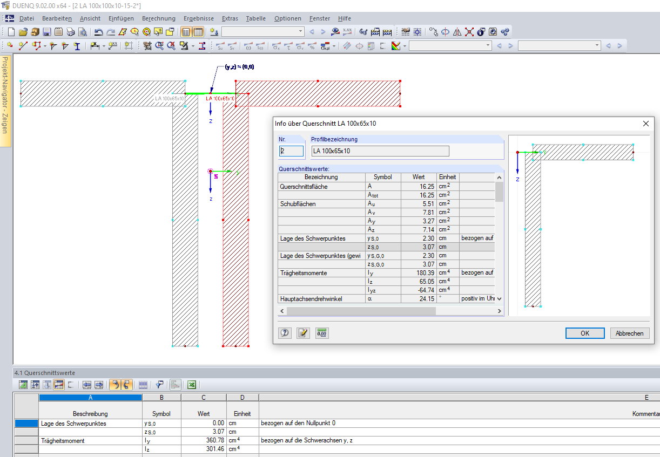This screenshot has height=457, width=660.
Task: Click the help question mark icon in dialog
Action: pyautogui.click(x=285, y=333)
